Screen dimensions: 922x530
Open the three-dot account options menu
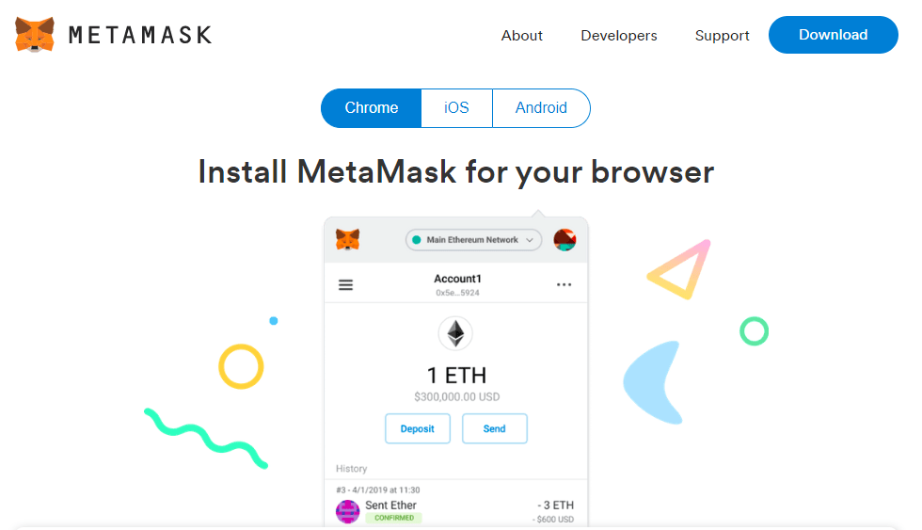point(564,284)
